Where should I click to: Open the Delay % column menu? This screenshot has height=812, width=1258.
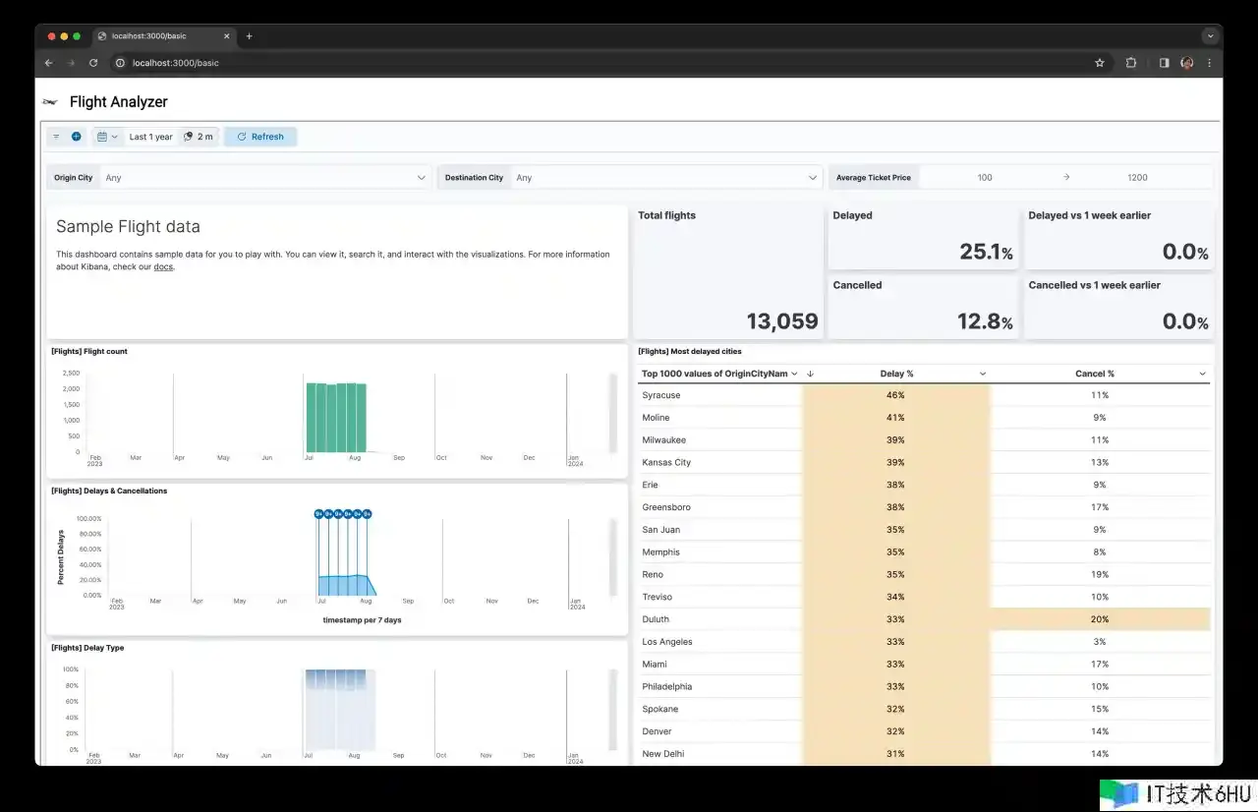pos(983,374)
